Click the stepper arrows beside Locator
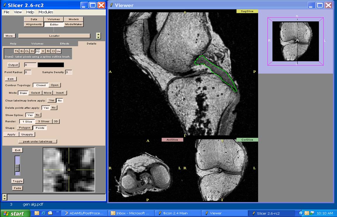The image size is (337, 217). coord(98,36)
